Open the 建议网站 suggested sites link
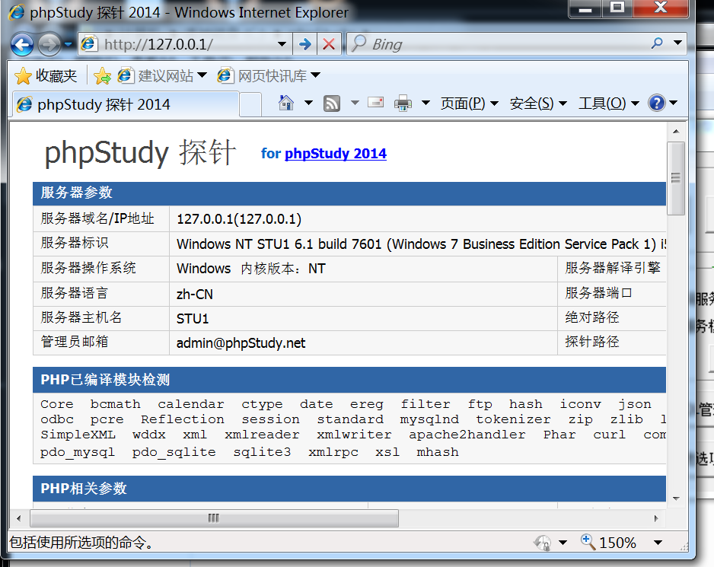Screen dimensions: 714x567 pos(162,75)
